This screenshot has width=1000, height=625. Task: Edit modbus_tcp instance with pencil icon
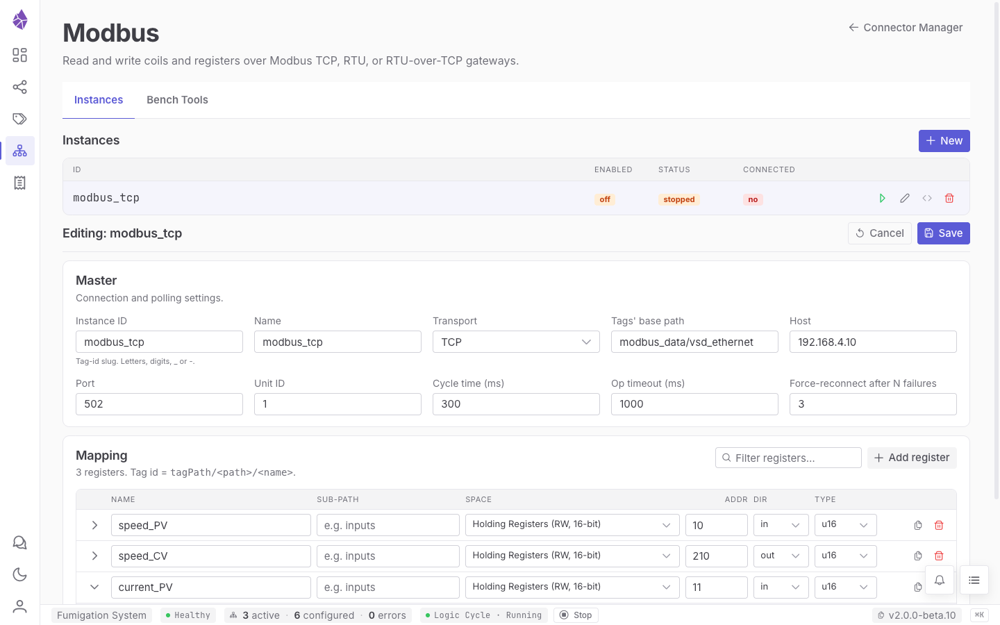pos(905,199)
